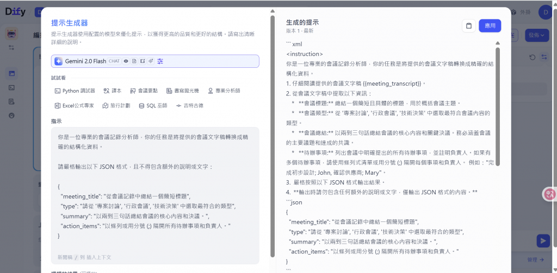Image resolution: width=557 pixels, height=273 pixels.
Task: Click the audio waveform capability badge
Action: [151, 61]
